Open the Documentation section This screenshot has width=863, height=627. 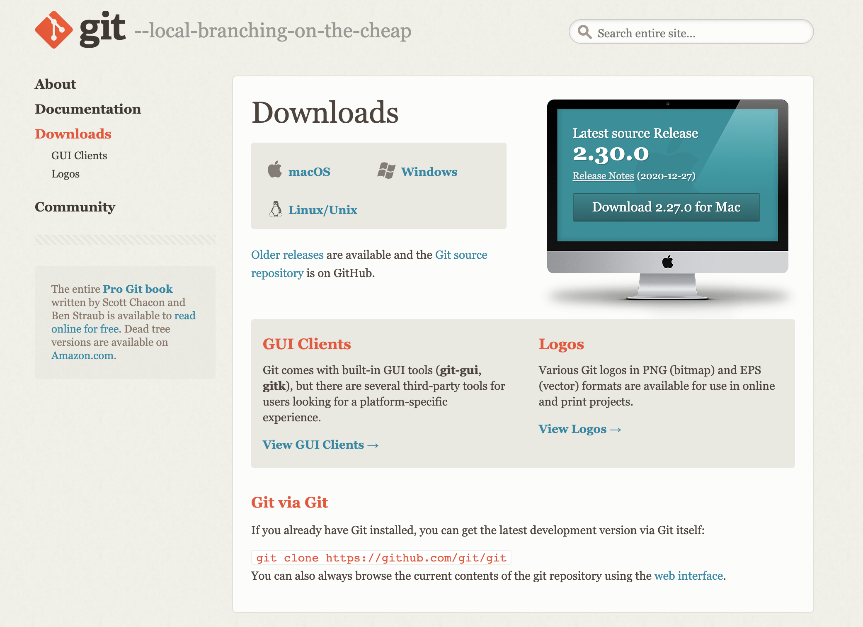[x=88, y=109]
